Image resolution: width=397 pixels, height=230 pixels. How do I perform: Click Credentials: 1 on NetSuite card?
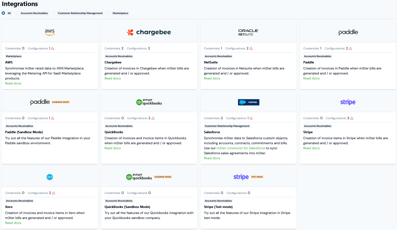tap(213, 48)
